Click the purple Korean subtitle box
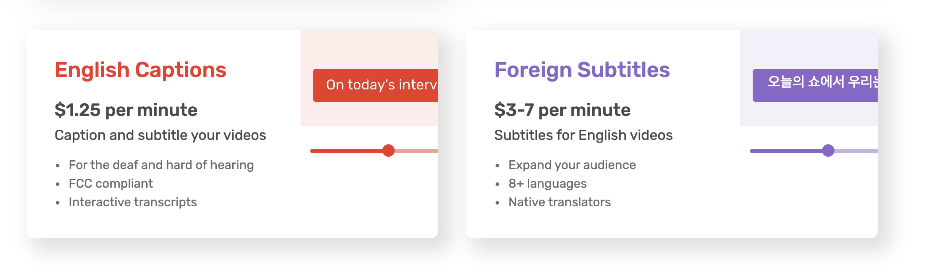930x278 pixels. 815,85
